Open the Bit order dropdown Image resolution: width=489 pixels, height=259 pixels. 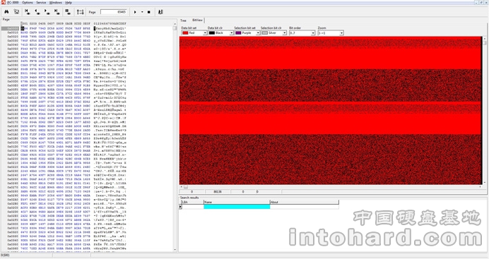[x=302, y=32]
